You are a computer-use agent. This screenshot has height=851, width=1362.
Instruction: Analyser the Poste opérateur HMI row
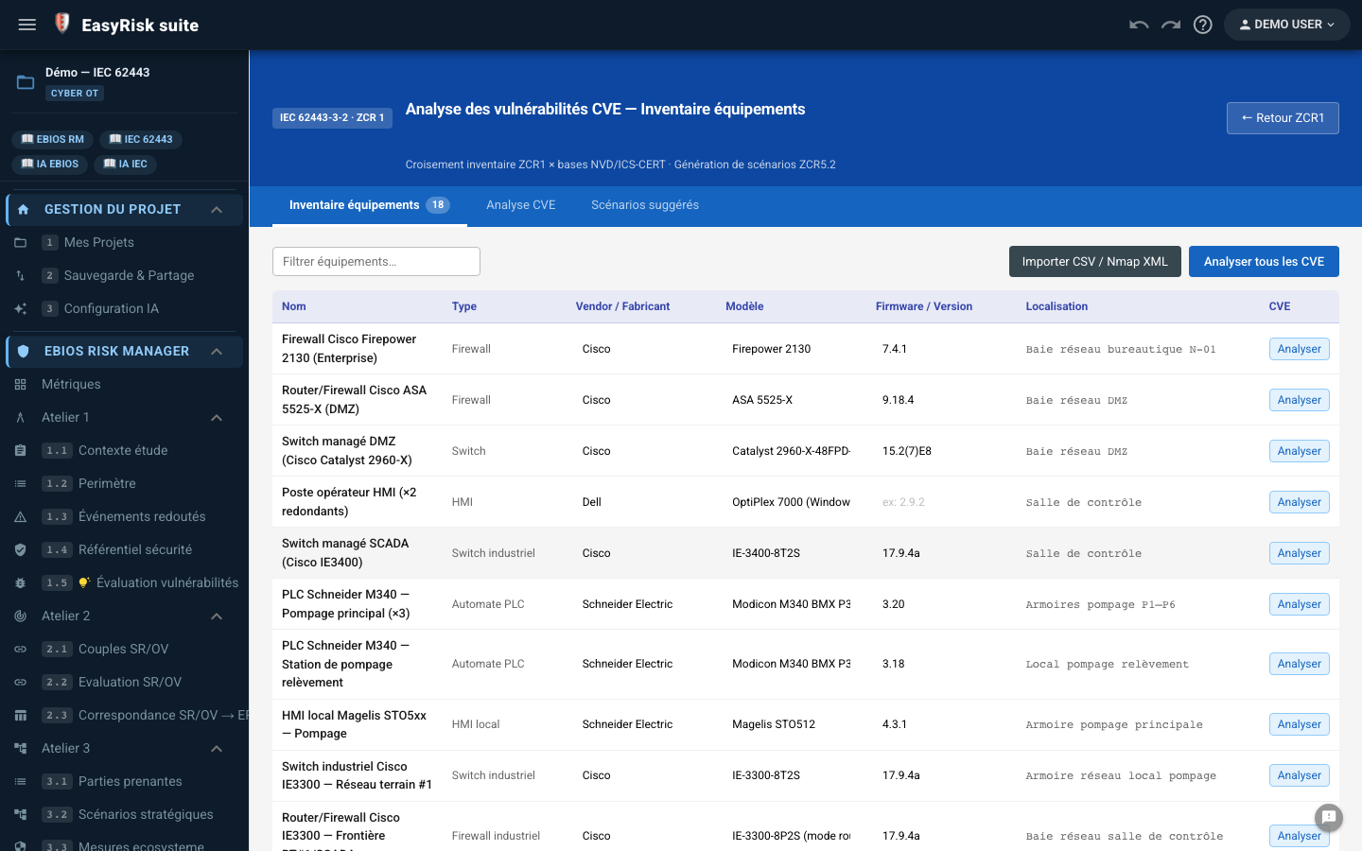(x=1300, y=502)
